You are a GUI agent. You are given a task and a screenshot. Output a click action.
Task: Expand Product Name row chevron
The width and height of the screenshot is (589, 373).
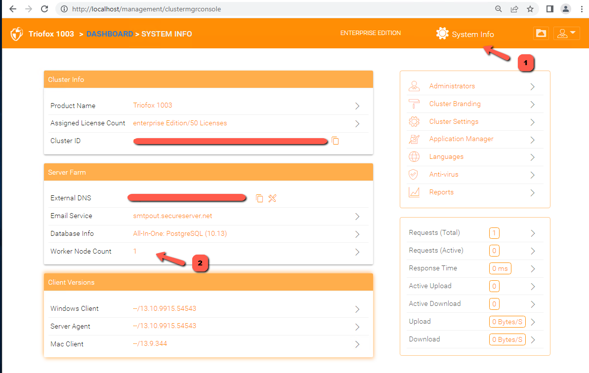357,106
